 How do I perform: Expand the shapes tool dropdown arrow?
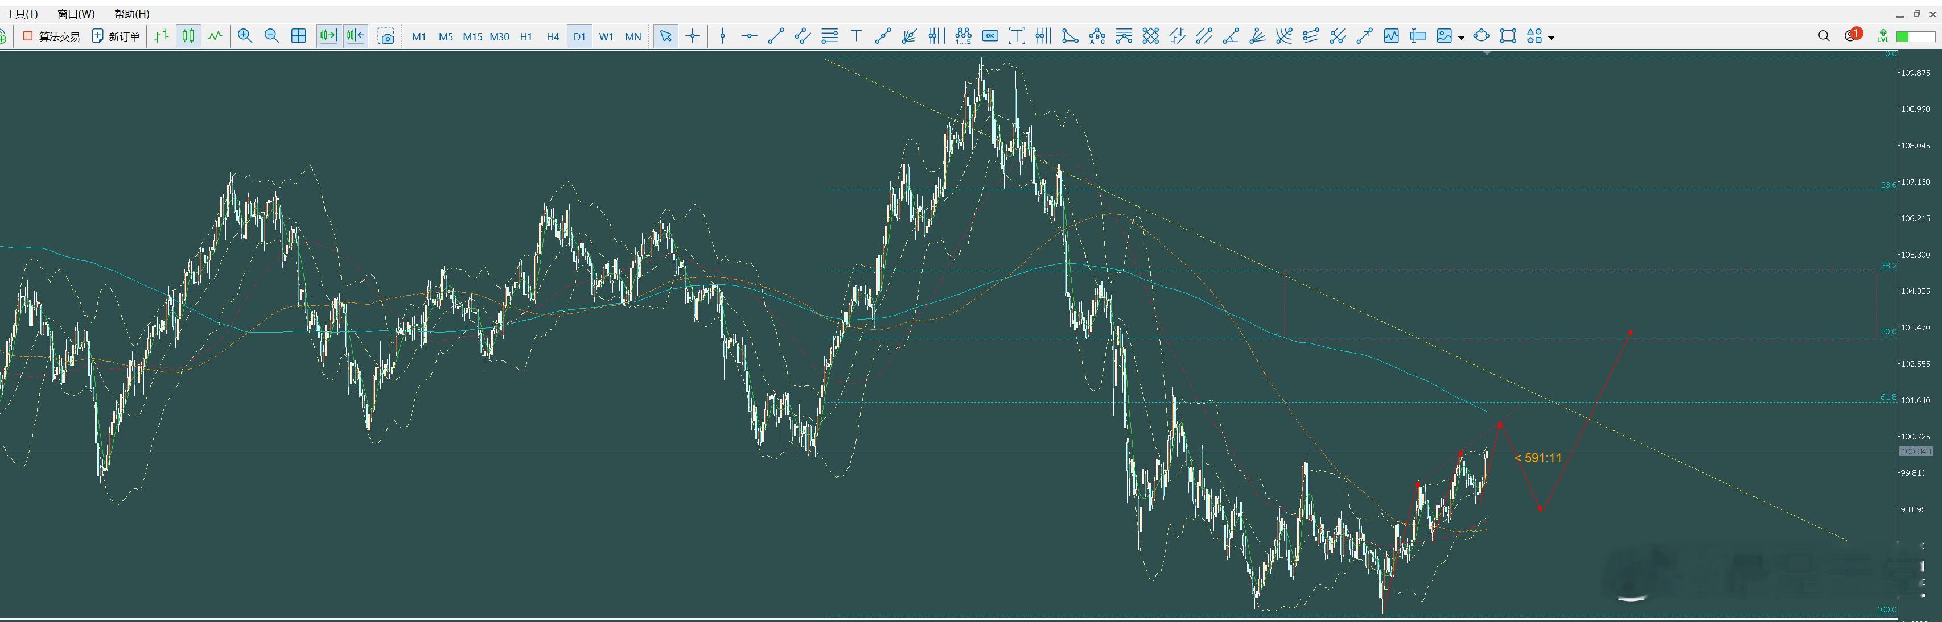point(1551,37)
